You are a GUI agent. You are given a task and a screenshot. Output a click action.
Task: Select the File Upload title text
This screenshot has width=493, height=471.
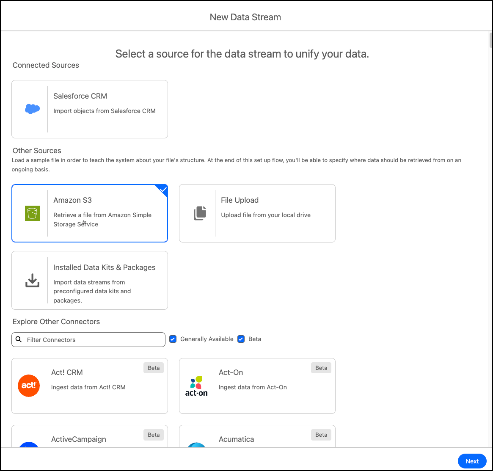point(240,200)
